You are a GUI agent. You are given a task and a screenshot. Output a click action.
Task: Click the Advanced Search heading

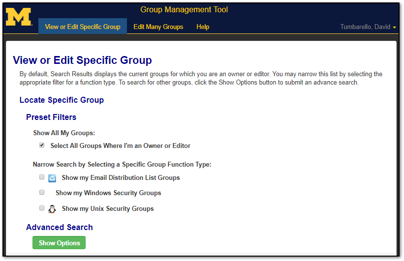[59, 227]
